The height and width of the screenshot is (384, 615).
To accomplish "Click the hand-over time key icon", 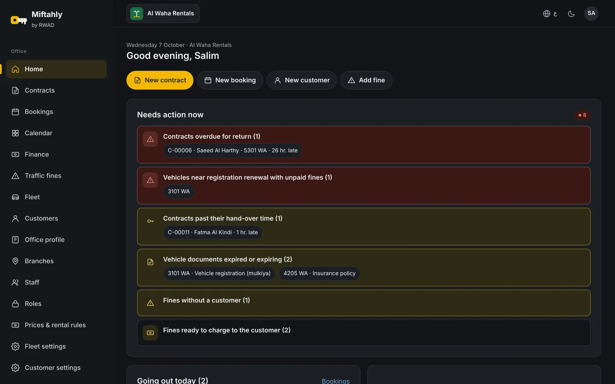I will point(150,221).
